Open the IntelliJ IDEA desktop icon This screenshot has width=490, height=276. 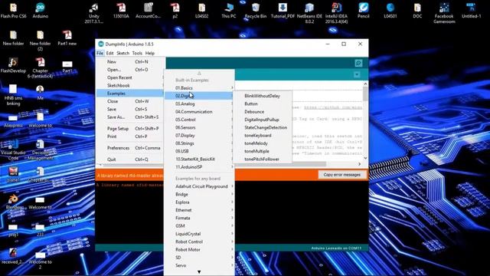[336, 13]
